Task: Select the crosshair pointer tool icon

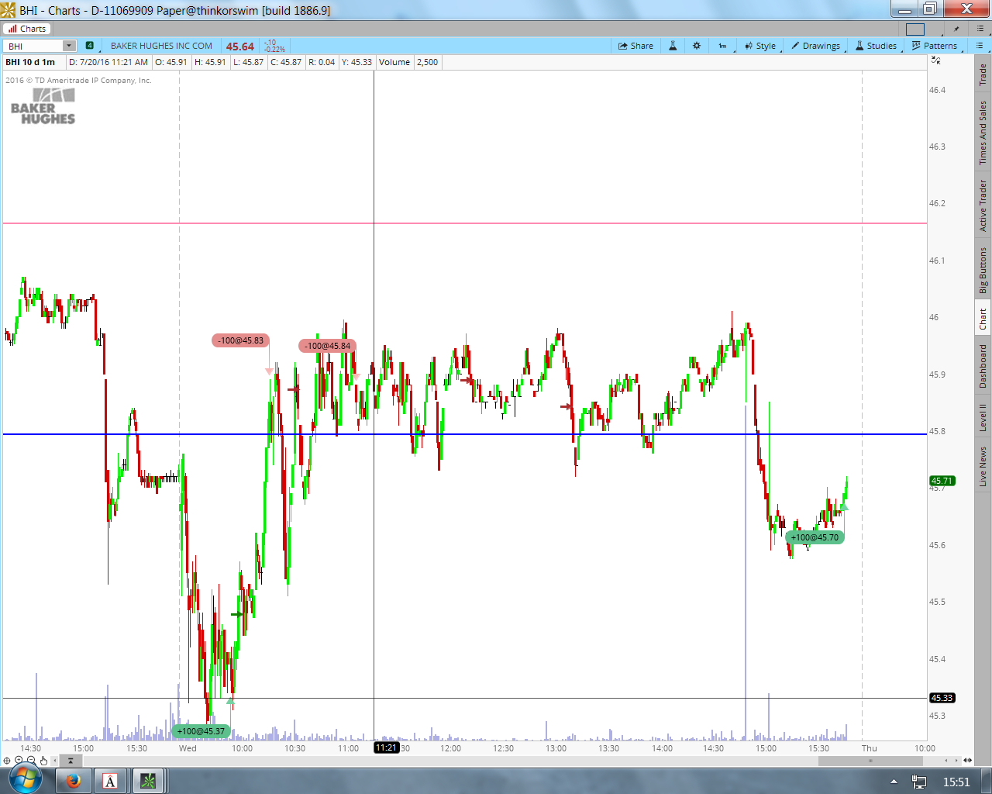Action: (x=7, y=761)
